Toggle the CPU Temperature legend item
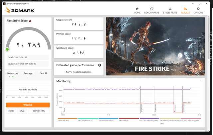 tap(88, 120)
